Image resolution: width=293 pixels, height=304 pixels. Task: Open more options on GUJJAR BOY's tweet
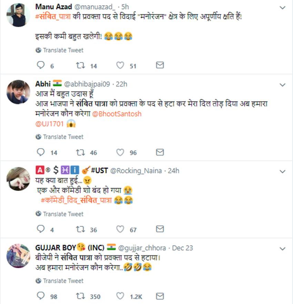pos(282,249)
